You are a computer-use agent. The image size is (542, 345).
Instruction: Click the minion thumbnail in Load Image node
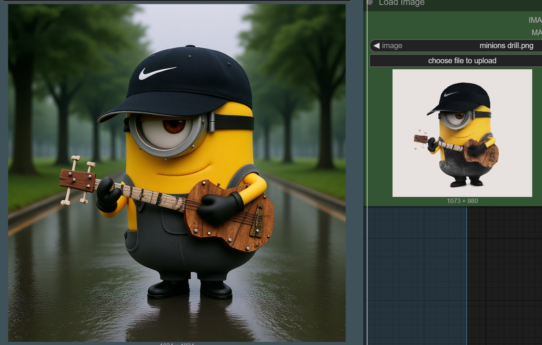pyautogui.click(x=462, y=133)
